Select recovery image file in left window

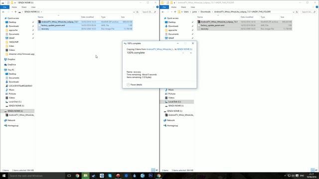[x=85, y=29]
